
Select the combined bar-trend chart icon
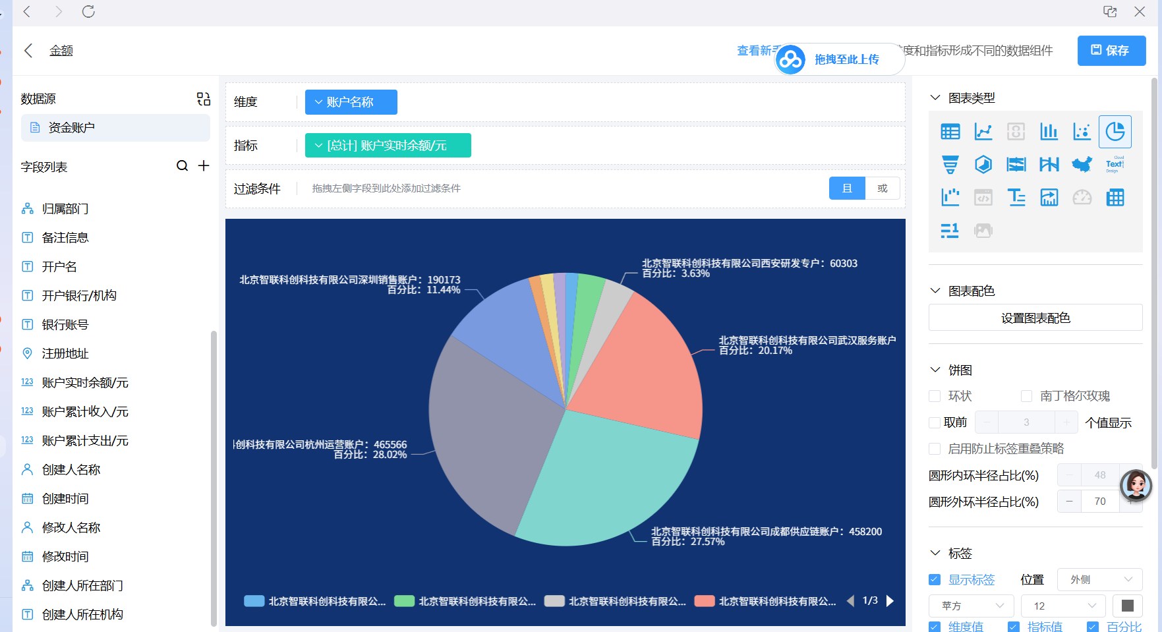pos(1049,197)
